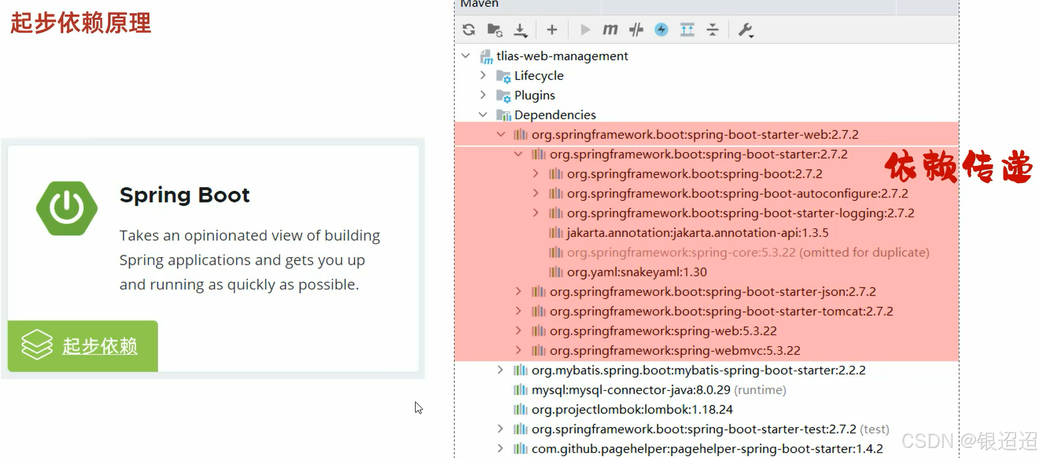Viewport: 1040px width, 458px height.
Task: Click Spring Boot description paragraph text
Action: [250, 260]
